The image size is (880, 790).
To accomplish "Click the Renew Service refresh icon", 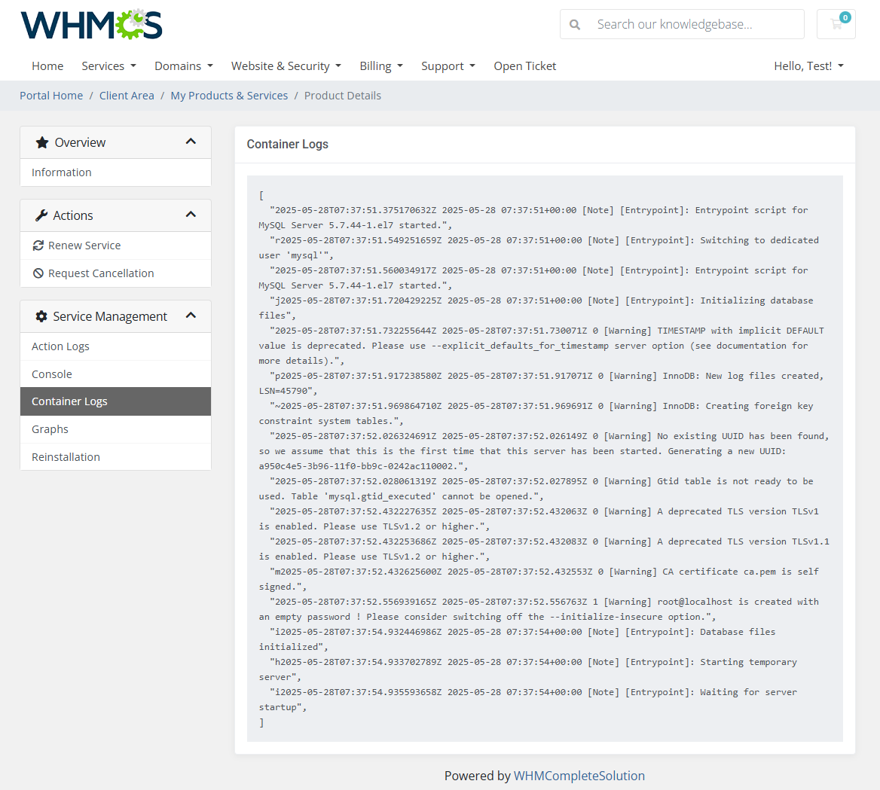I will (x=38, y=246).
